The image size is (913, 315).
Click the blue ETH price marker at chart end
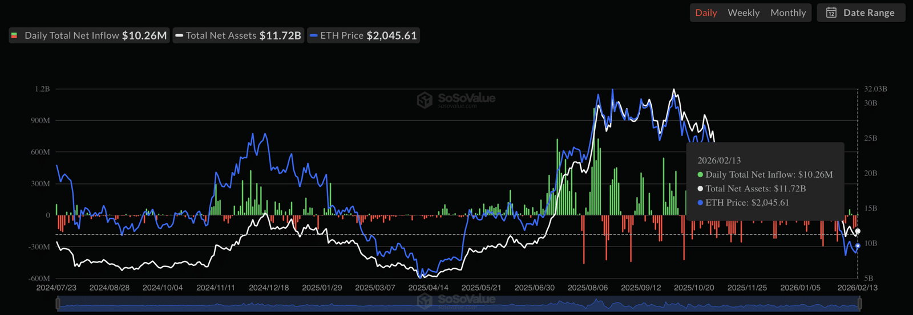tap(858, 246)
